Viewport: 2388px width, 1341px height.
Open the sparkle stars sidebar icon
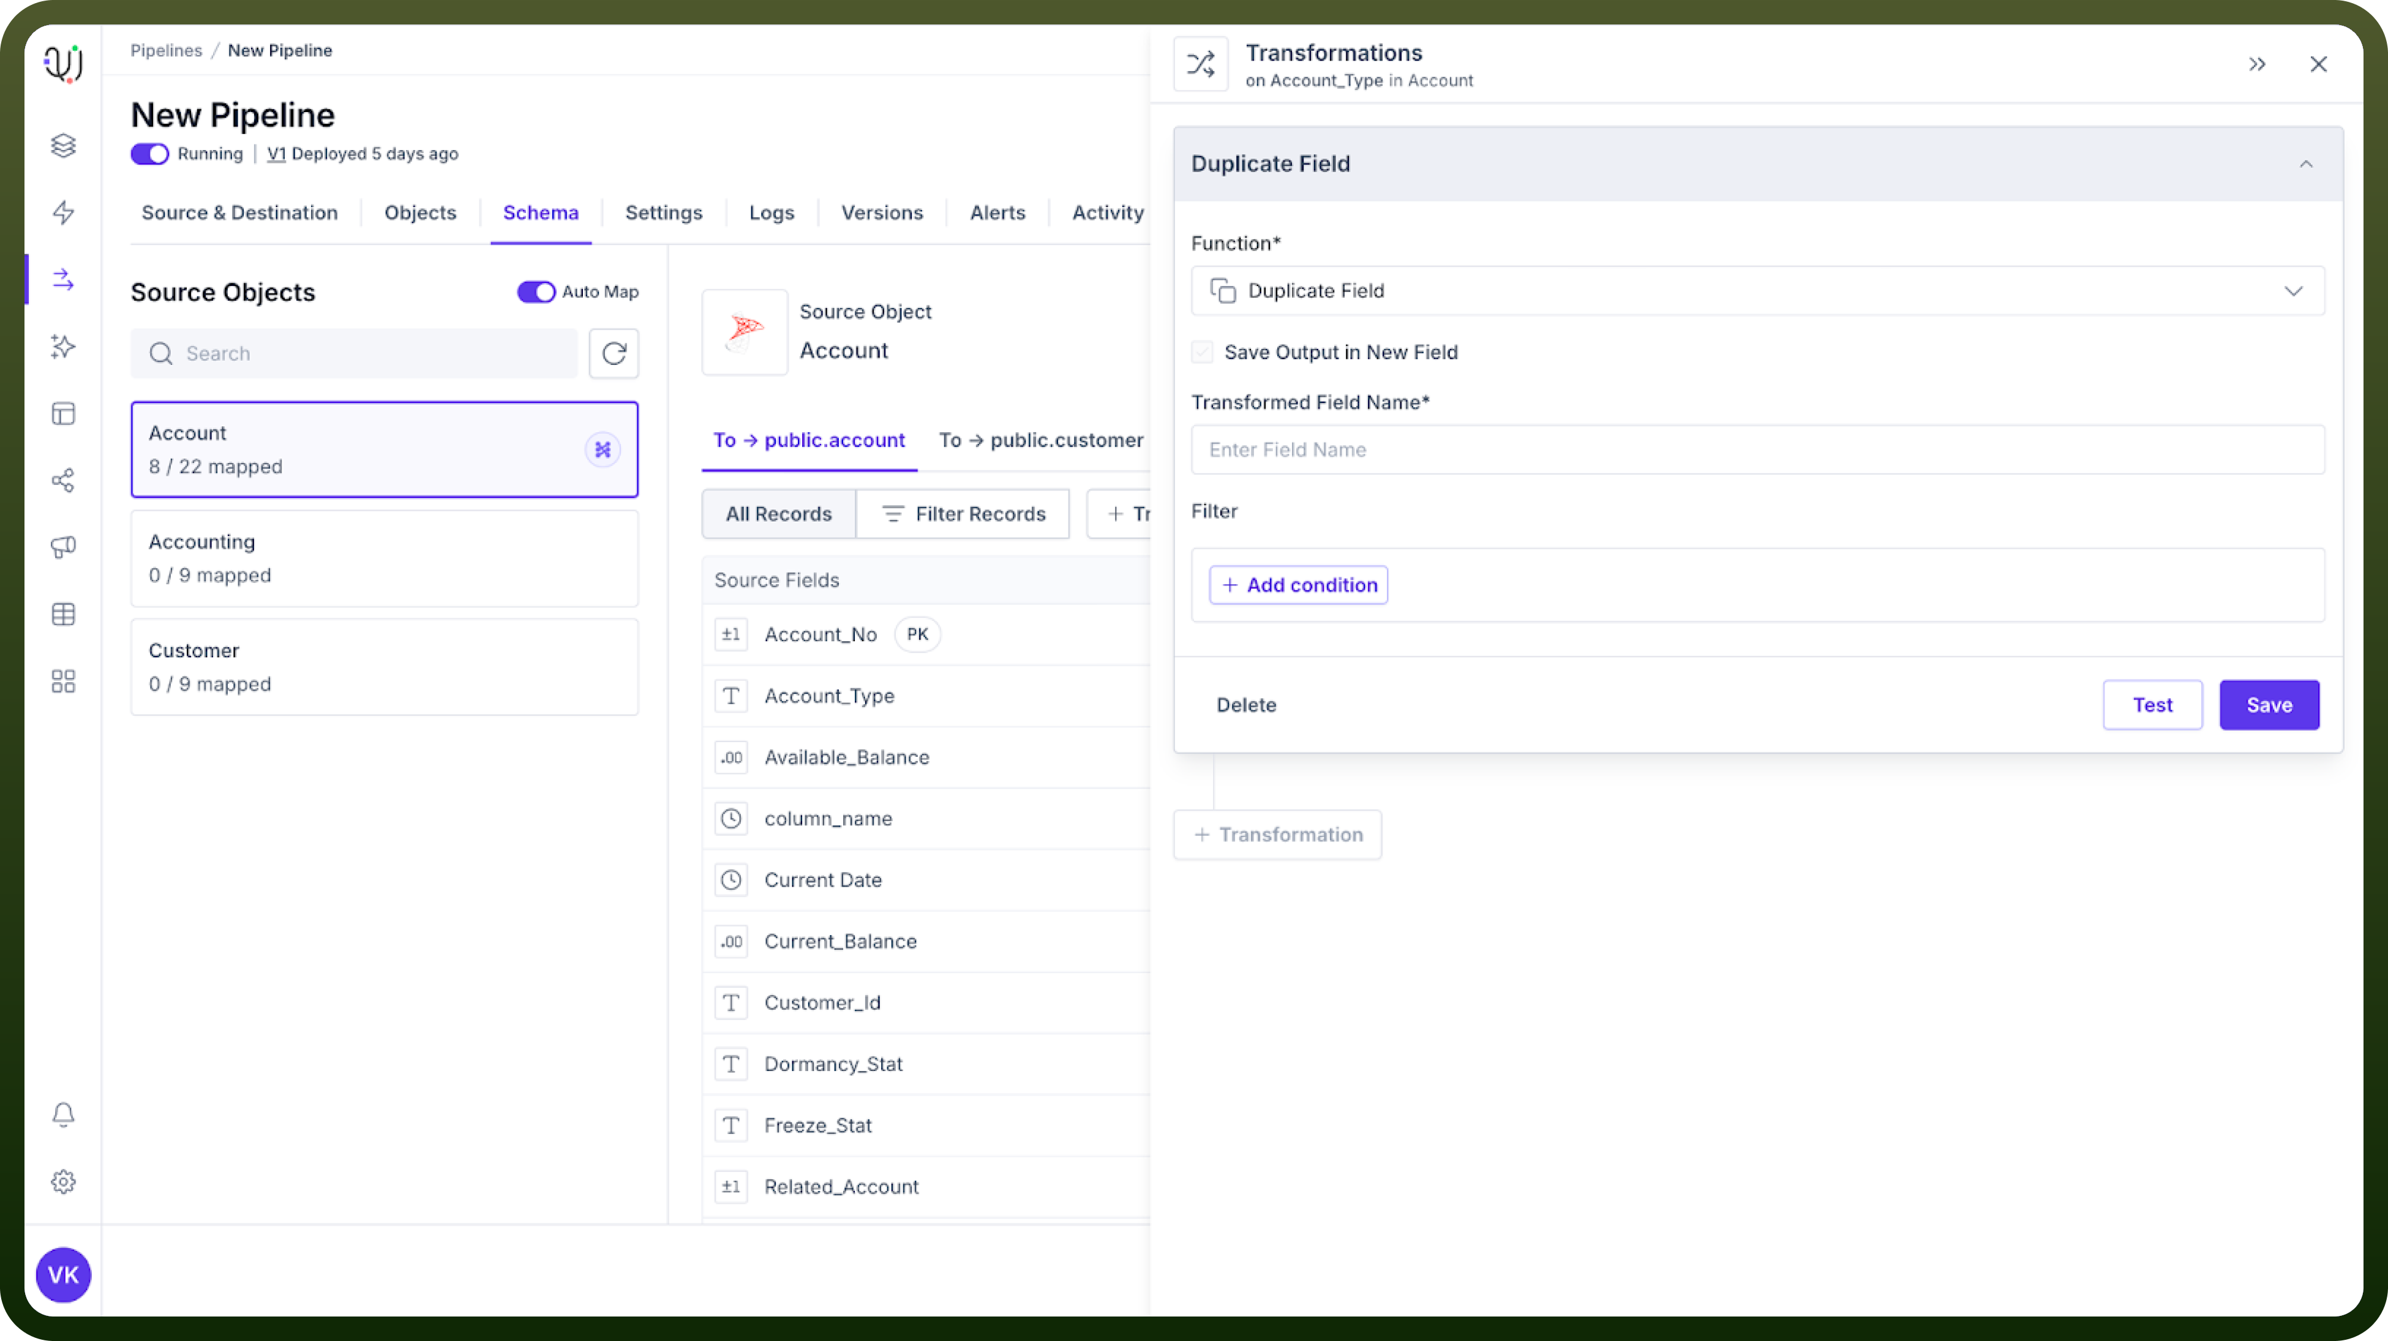[63, 346]
